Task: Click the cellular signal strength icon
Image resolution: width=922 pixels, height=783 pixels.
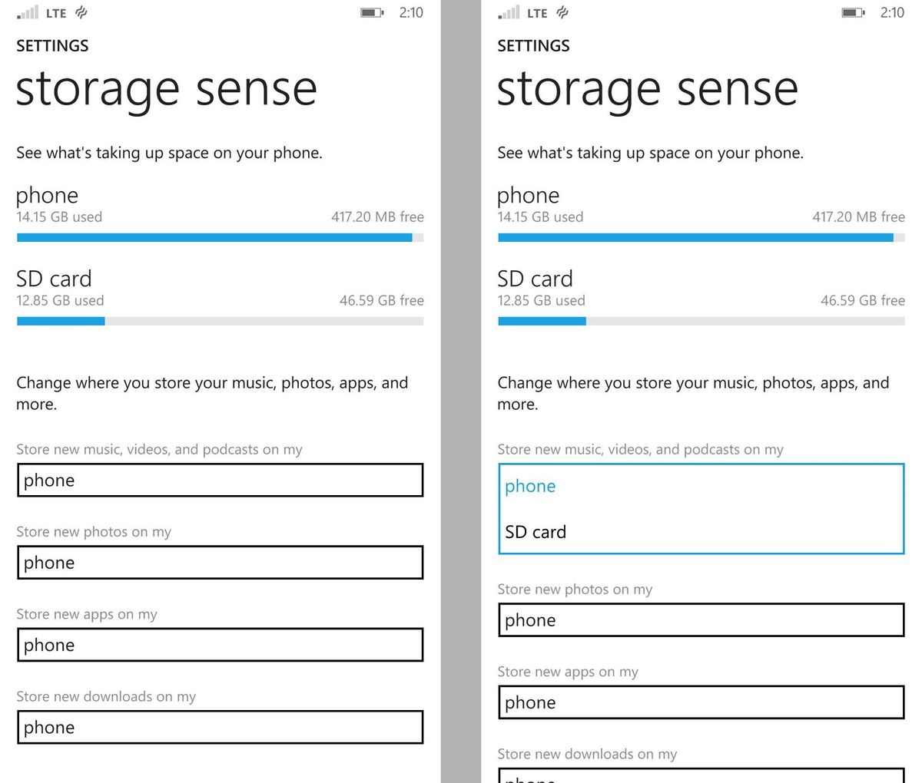Action: pos(29,12)
